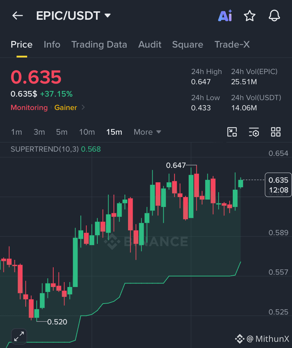Screen dimensions: 292x348
Task: Open the Square tab
Action: tap(188, 45)
